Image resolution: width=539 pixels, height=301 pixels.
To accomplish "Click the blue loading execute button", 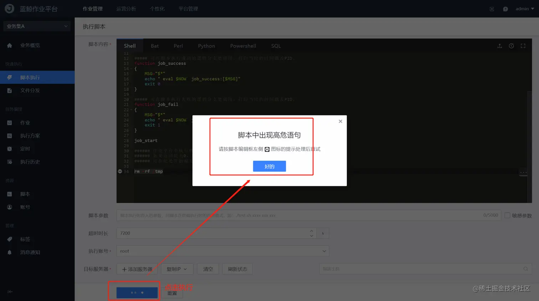I will [137, 293].
